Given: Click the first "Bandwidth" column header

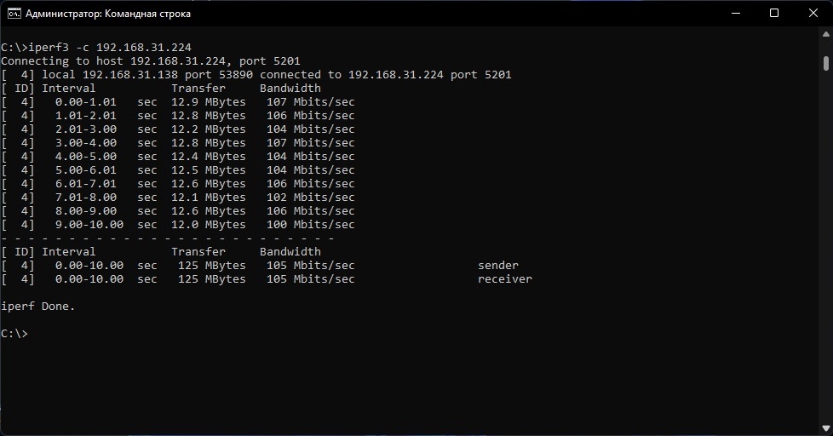Looking at the screenshot, I should pos(290,88).
